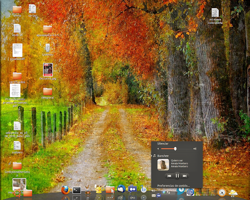Click the Quiero ser album art

tap(163, 165)
